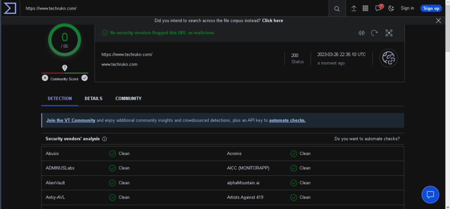Image resolution: width=450 pixels, height=209 pixels.
Task: Click the community score question marker
Action: [65, 68]
